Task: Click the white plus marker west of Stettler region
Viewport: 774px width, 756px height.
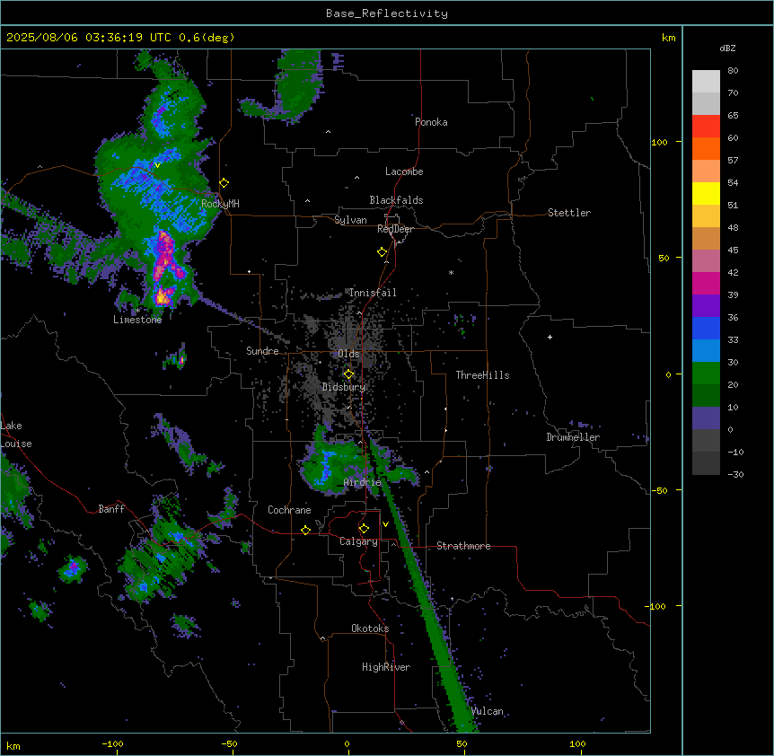Action: [550, 337]
